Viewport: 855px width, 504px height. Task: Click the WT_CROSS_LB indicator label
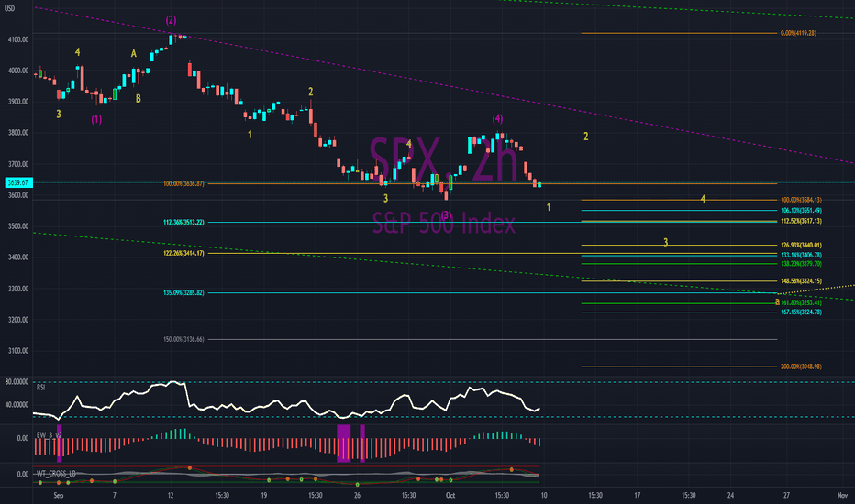[x=56, y=474]
